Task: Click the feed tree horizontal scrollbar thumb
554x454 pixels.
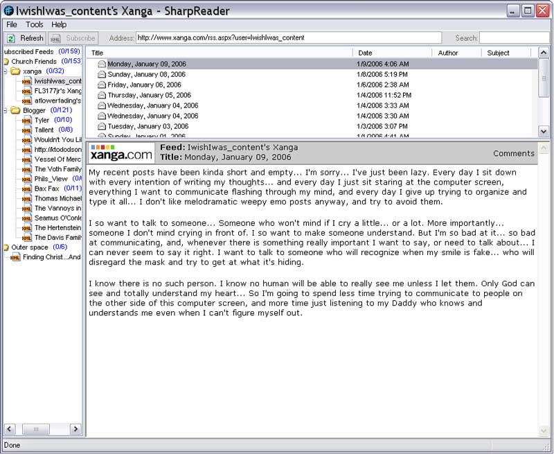Action: (x=36, y=429)
